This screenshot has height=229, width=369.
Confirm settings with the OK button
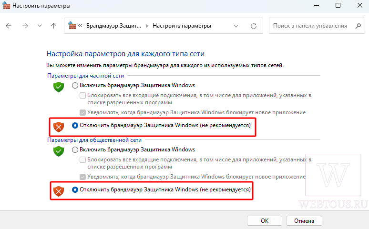click(265, 221)
